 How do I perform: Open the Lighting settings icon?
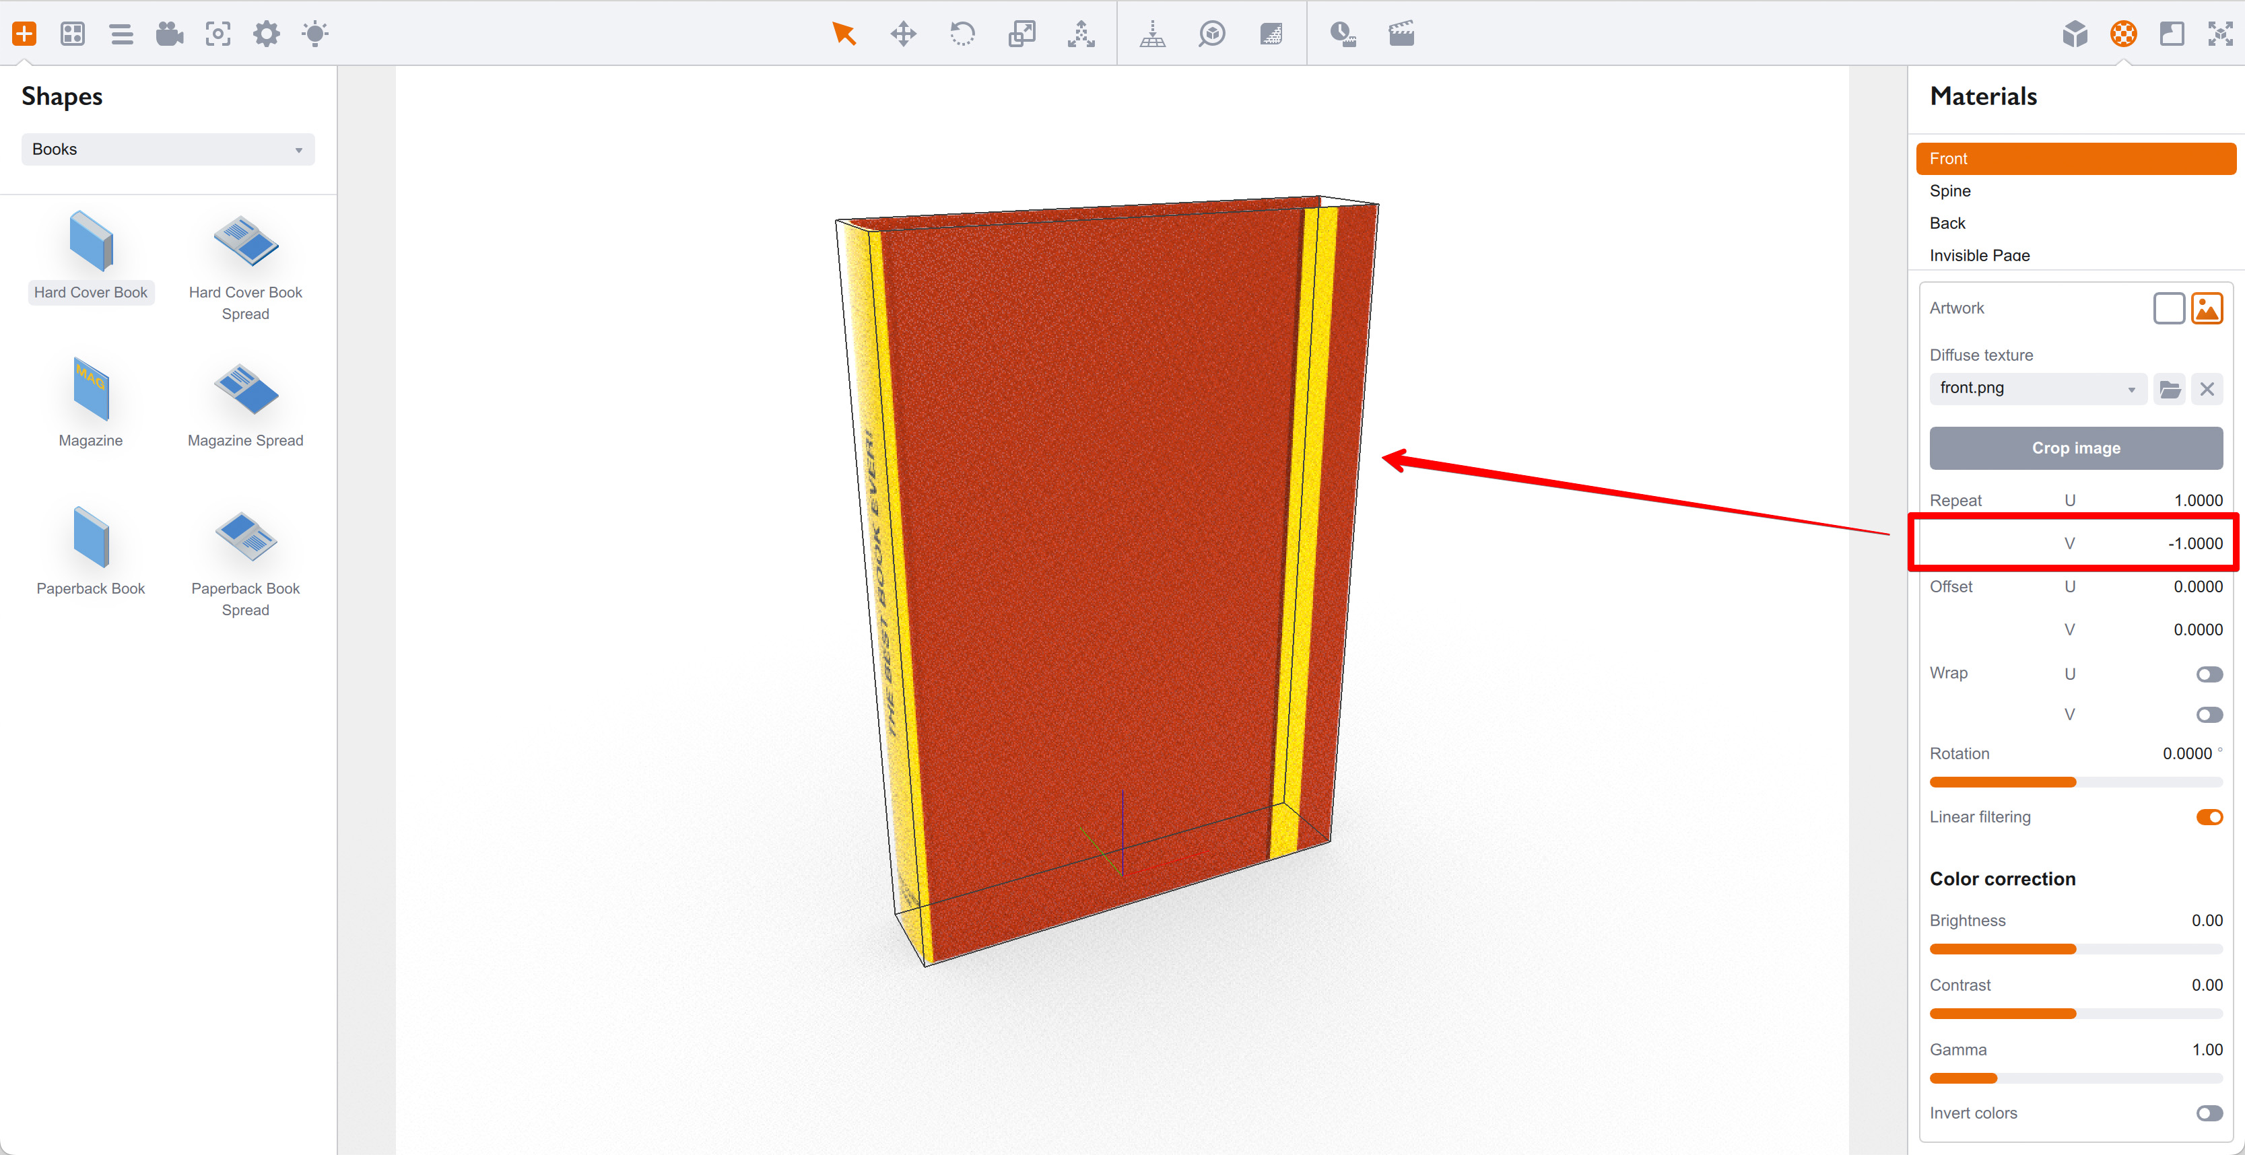[x=314, y=33]
